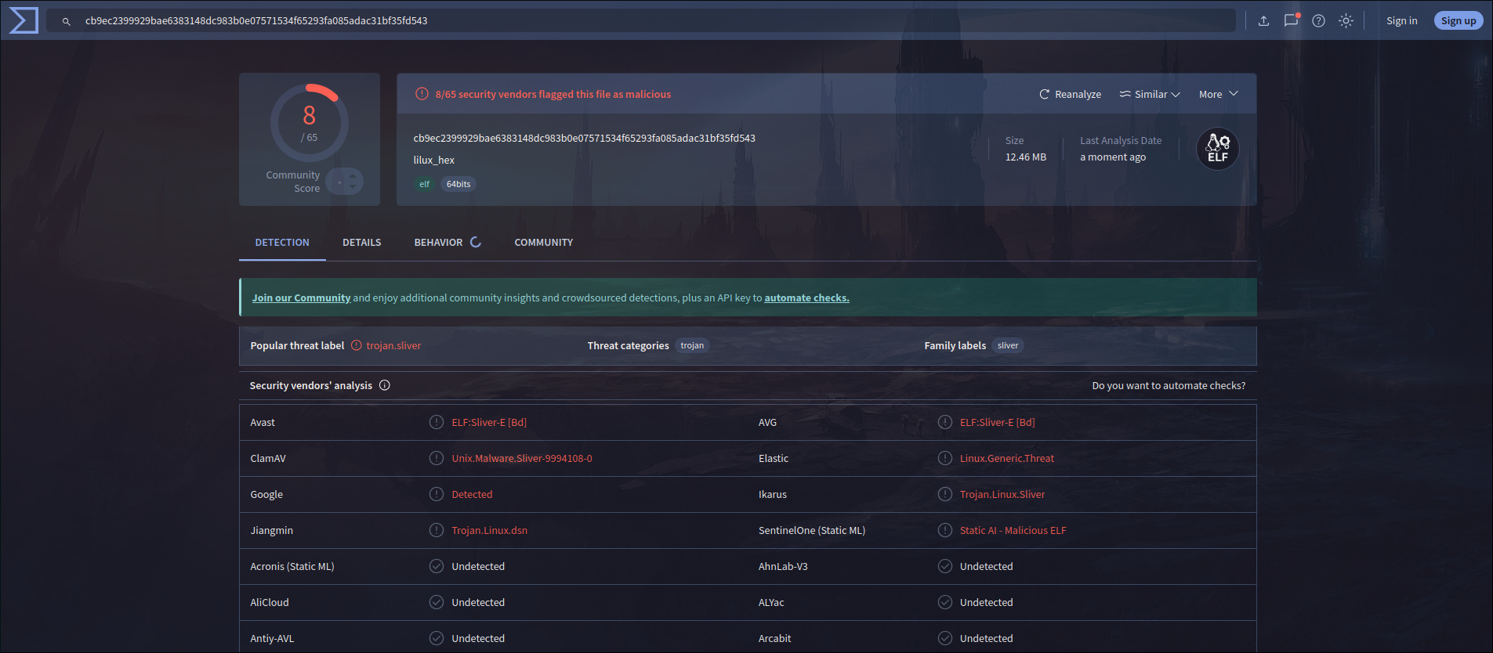The width and height of the screenshot is (1493, 653).
Task: Open the BEHAVIOR tab
Action: point(448,243)
